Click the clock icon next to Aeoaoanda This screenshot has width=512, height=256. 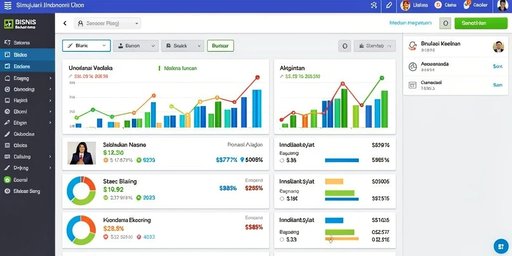coord(412,66)
